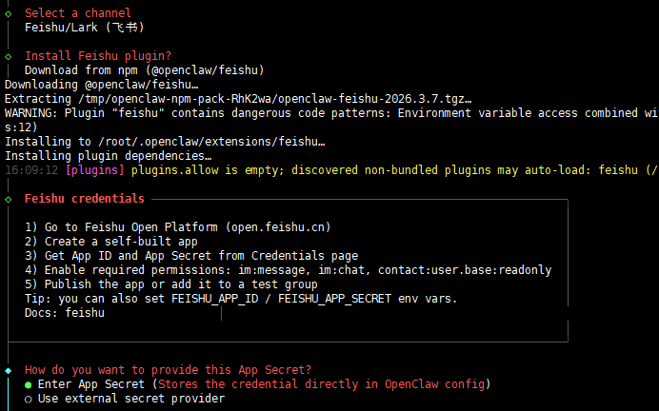
Task: Click the Downloading @openclaw/feishu… line
Action: click(101, 85)
